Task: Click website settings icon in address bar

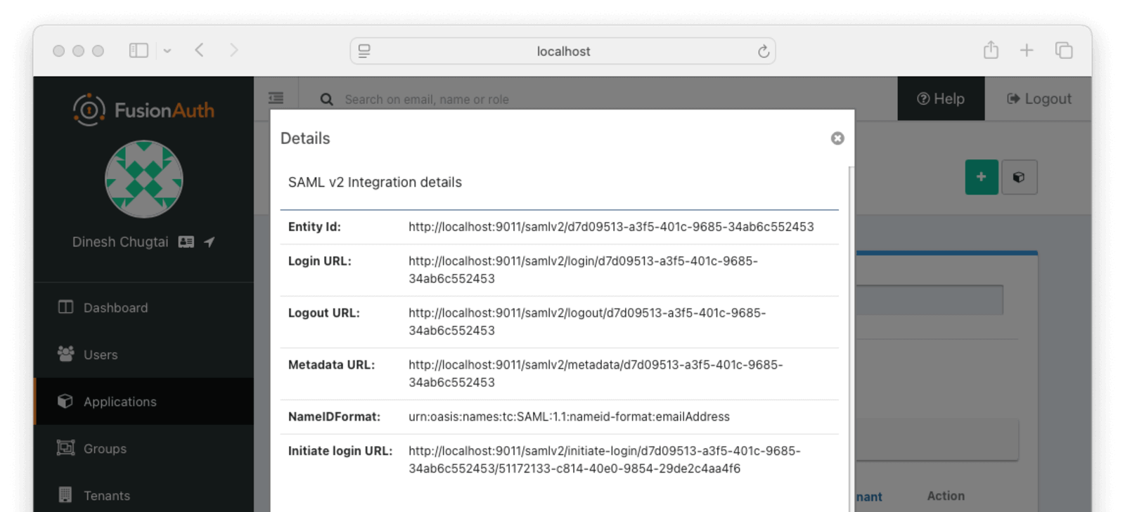Action: [364, 51]
